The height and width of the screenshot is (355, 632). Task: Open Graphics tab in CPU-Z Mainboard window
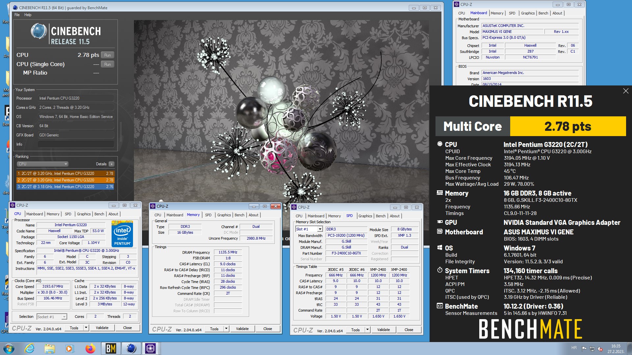528,13
